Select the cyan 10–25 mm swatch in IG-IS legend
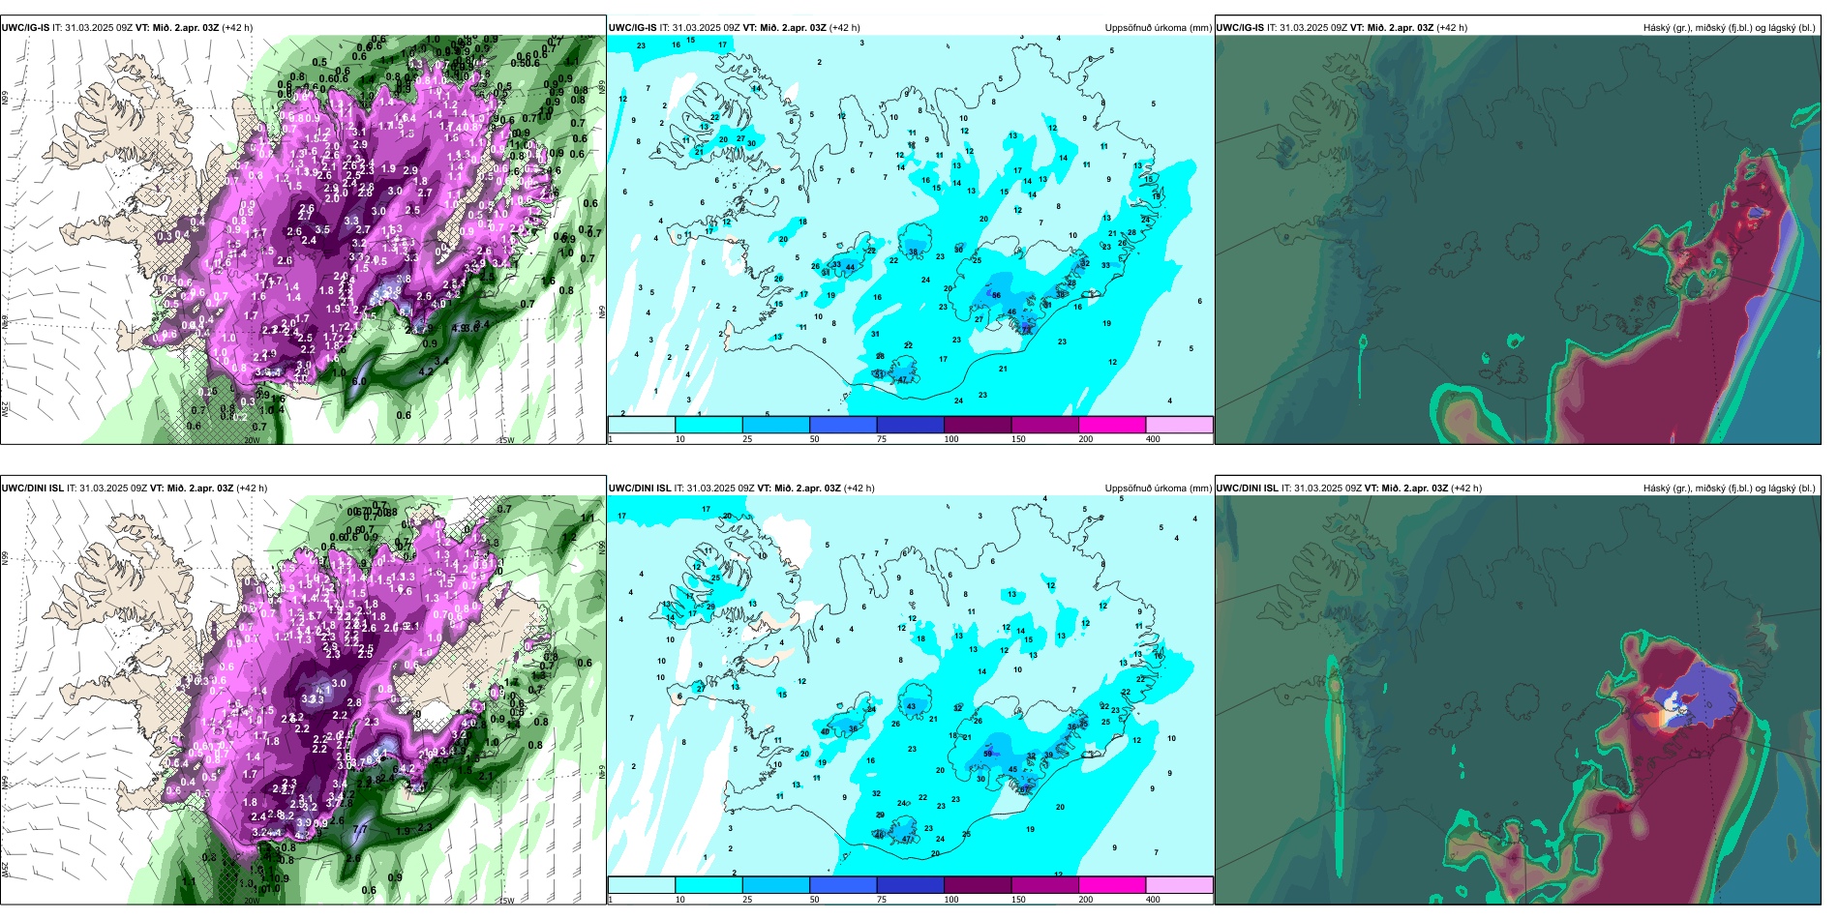The height and width of the screenshot is (919, 1839). point(708,425)
